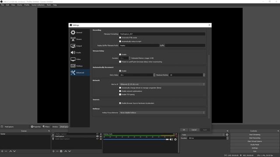
Task: Toggle Browser Source Hardware Acceleration checkbox
Action: coord(120,103)
